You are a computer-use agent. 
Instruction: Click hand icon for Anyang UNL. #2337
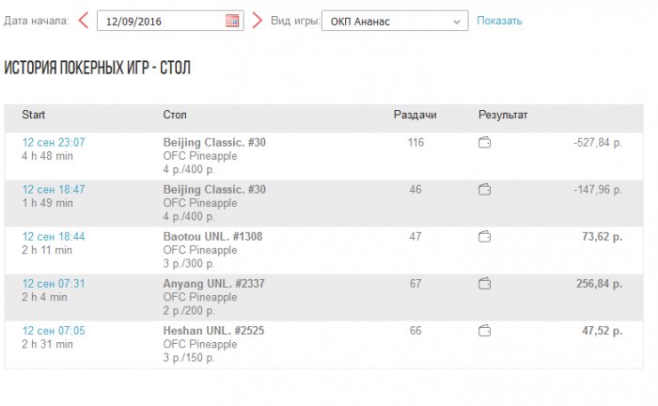tap(485, 284)
